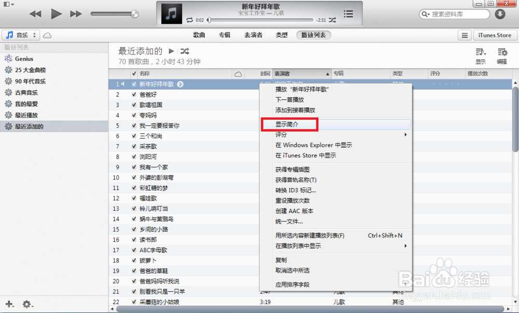This screenshot has height=313, width=519.
Task: Click the download arrow icon beside the search box
Action: click(499, 15)
